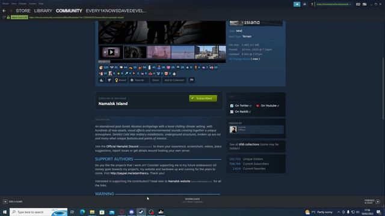
Task: Open Microsoft Edge from taskbar
Action: coord(82,212)
